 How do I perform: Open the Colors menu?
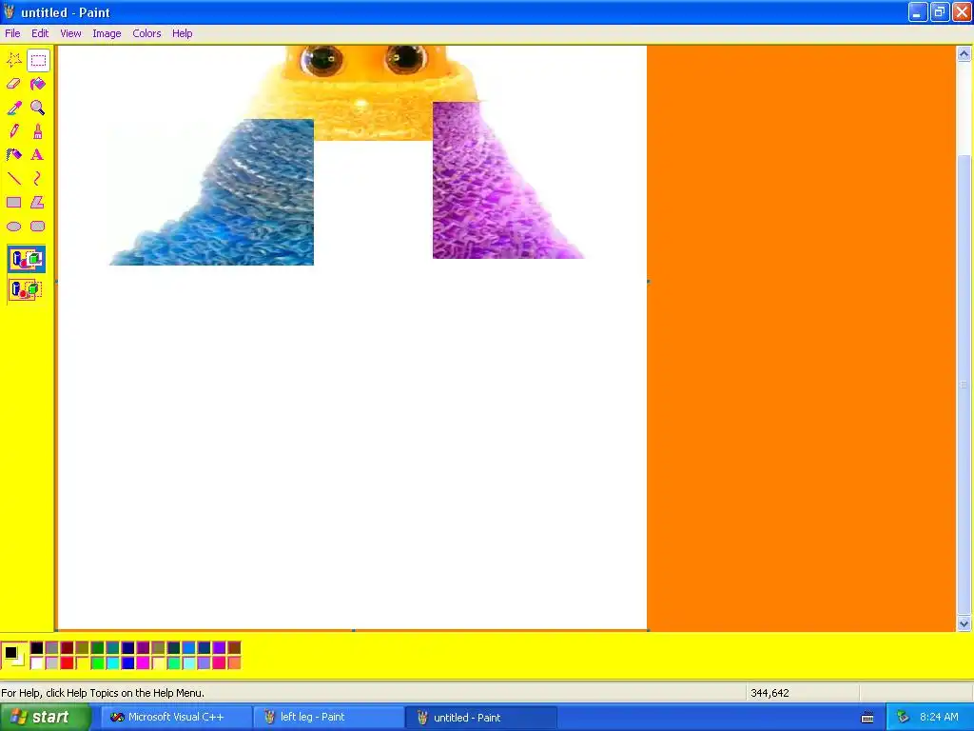146,33
